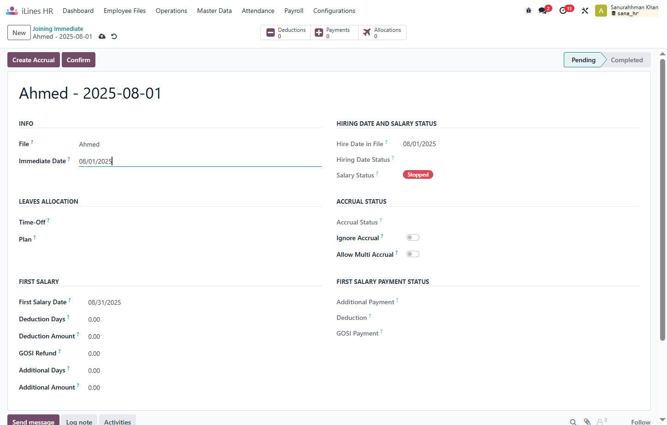Save manually with the cloud upload icon
667x425 pixels.
[x=102, y=36]
